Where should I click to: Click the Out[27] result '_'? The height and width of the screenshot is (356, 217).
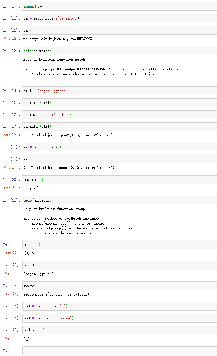click(26, 338)
